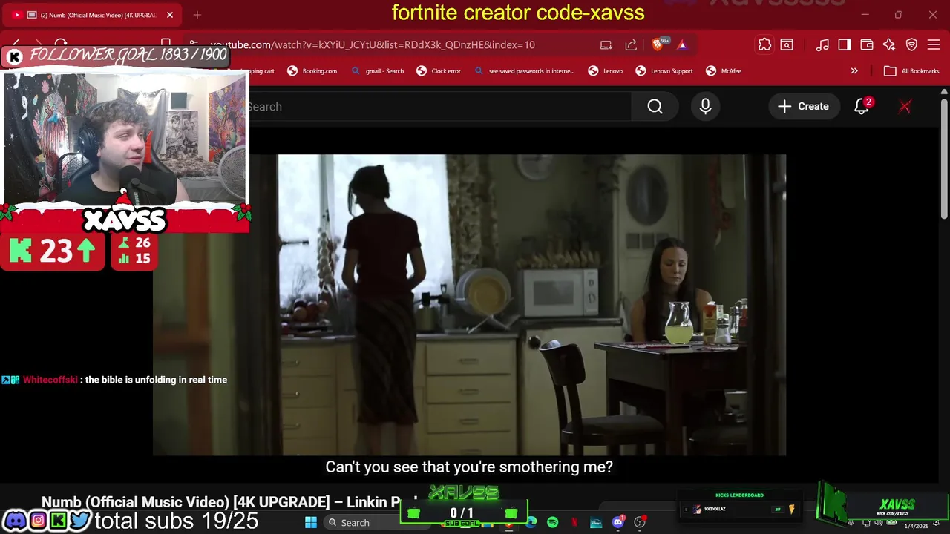Open Netflix from the taskbar
The image size is (950, 534).
pos(574,523)
